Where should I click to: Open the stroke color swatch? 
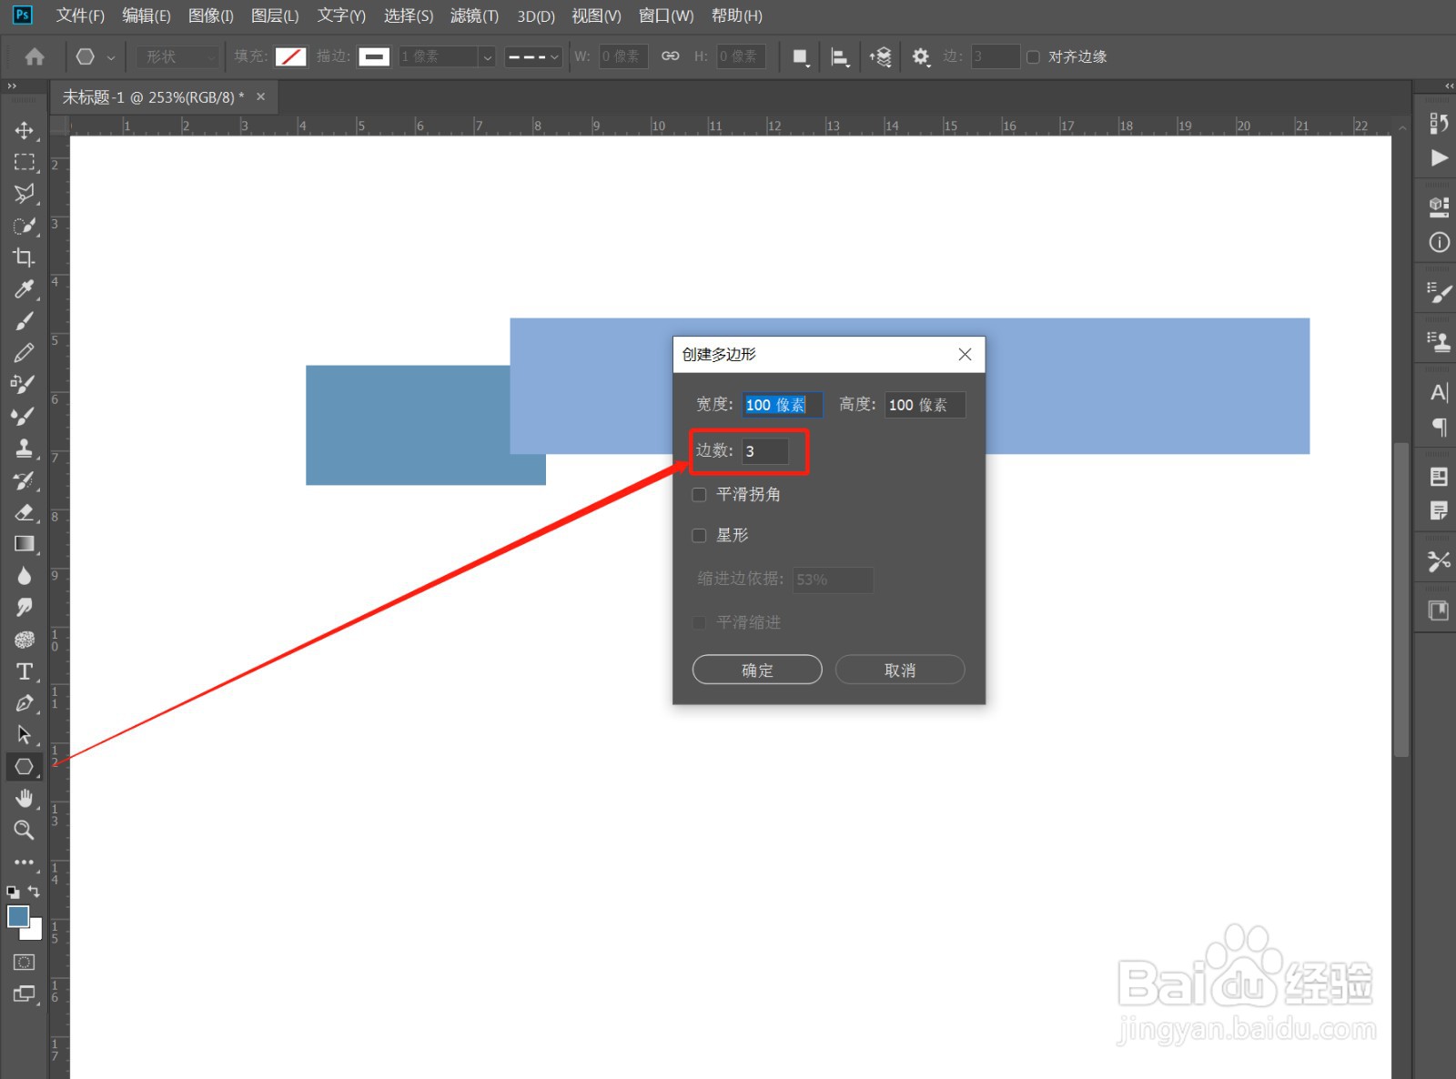pos(374,56)
